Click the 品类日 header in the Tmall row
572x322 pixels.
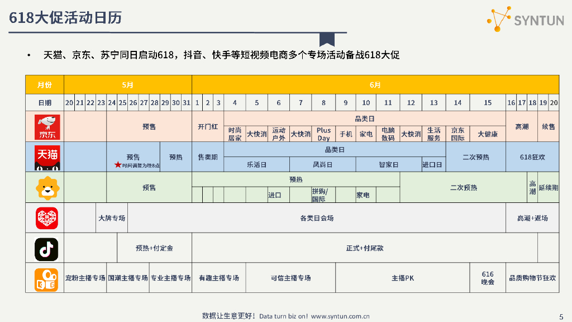[x=335, y=150]
